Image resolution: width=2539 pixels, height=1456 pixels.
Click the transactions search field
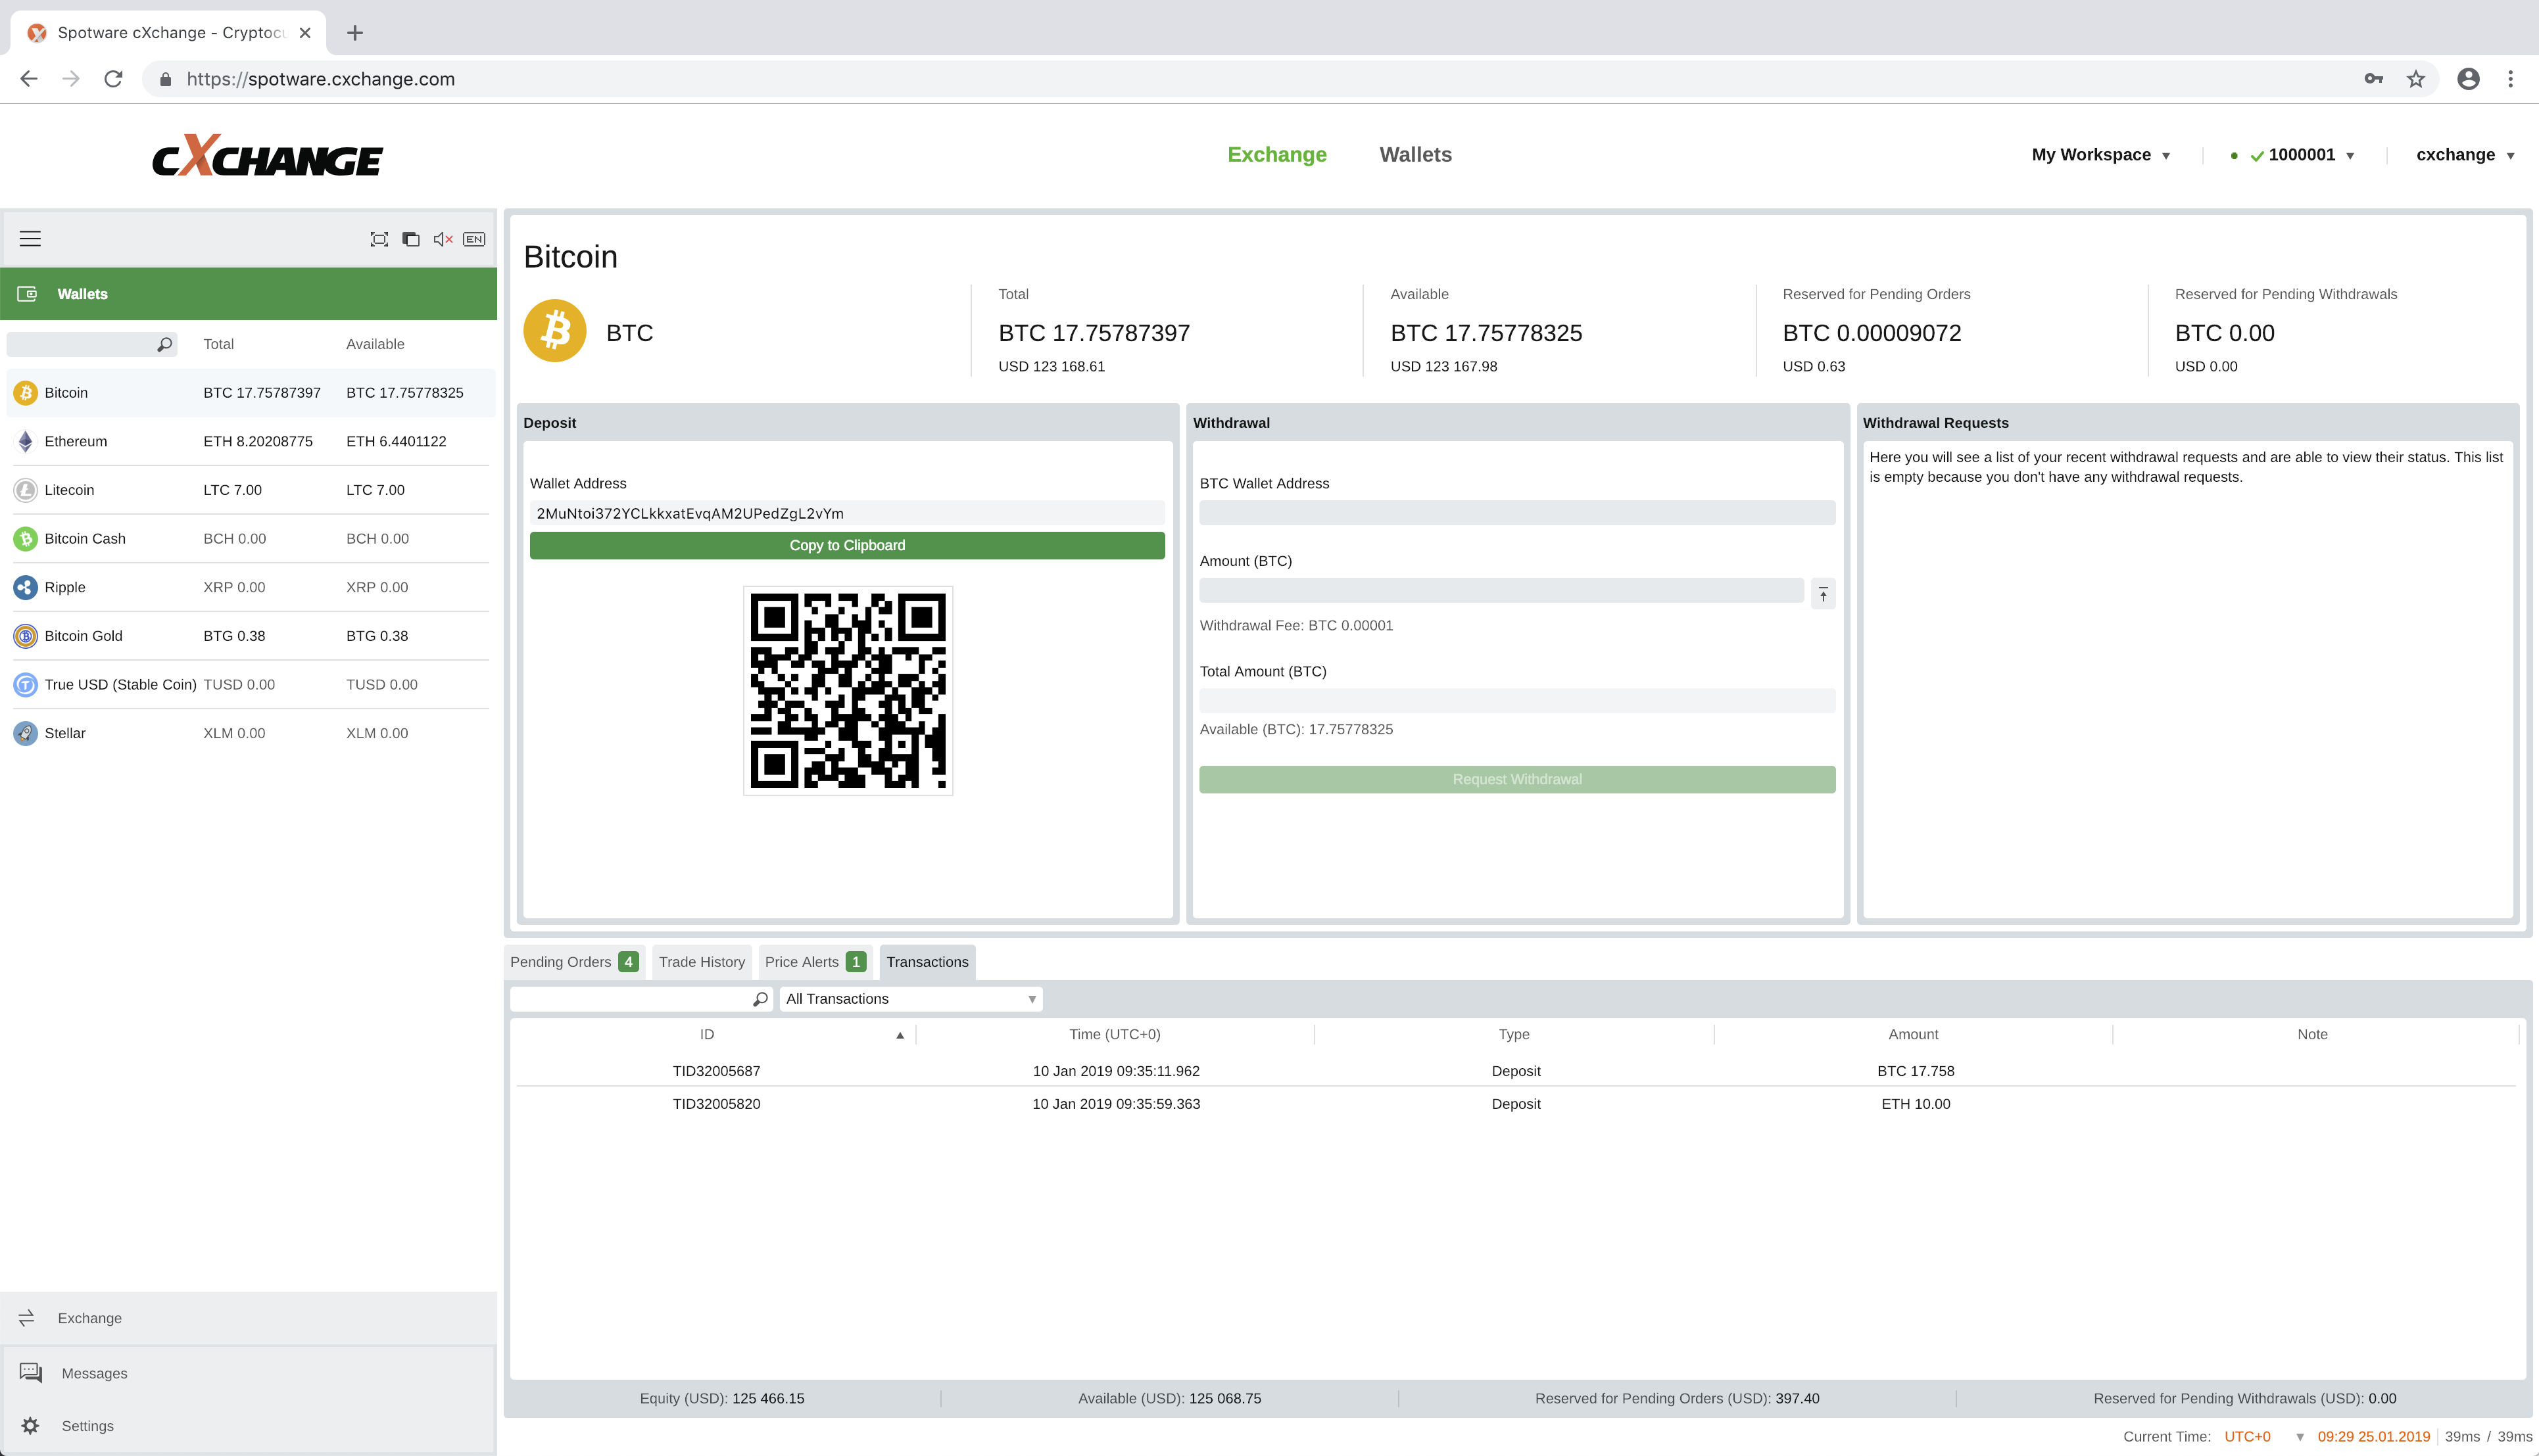(x=641, y=999)
